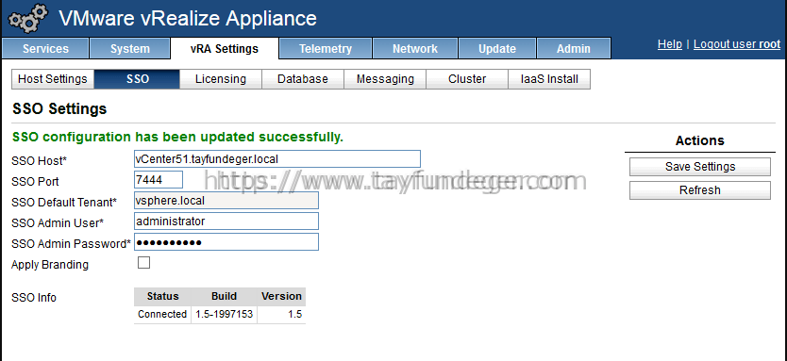The image size is (787, 361).
Task: Switch to the System tab
Action: coord(130,49)
